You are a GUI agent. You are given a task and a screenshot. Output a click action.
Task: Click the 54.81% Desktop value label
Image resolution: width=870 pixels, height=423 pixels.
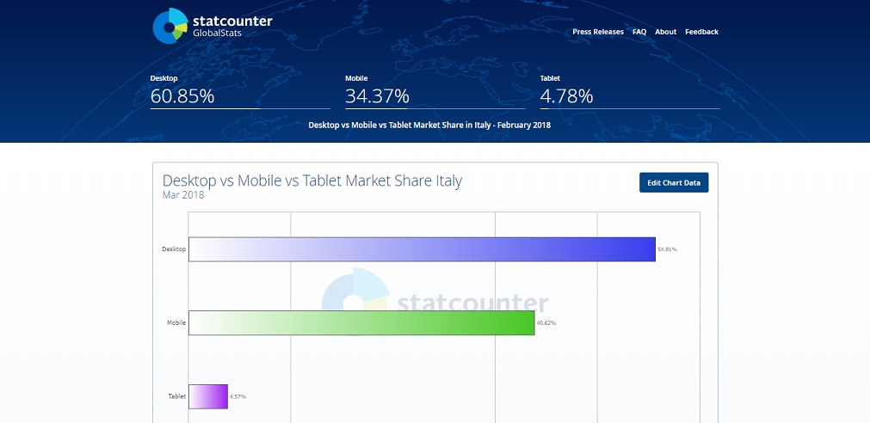click(667, 249)
